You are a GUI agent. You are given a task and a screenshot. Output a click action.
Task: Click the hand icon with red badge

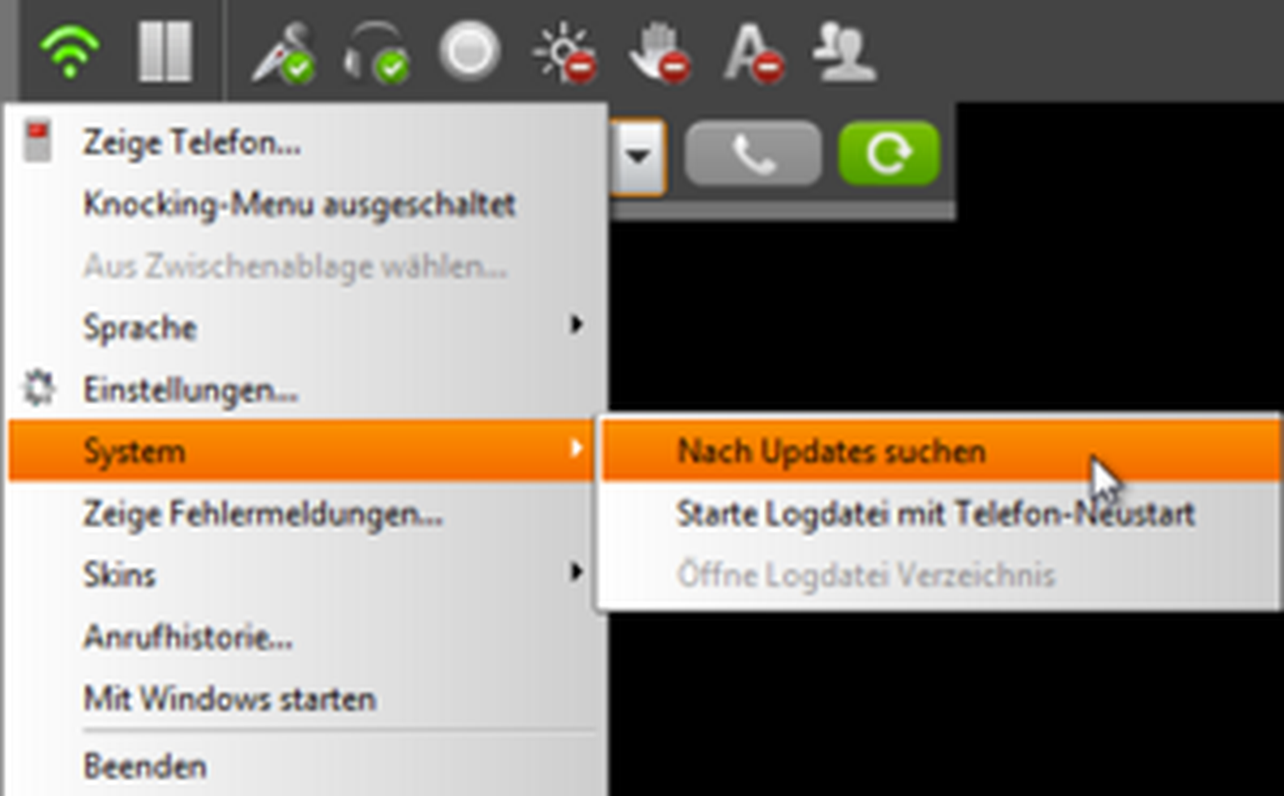tap(660, 53)
